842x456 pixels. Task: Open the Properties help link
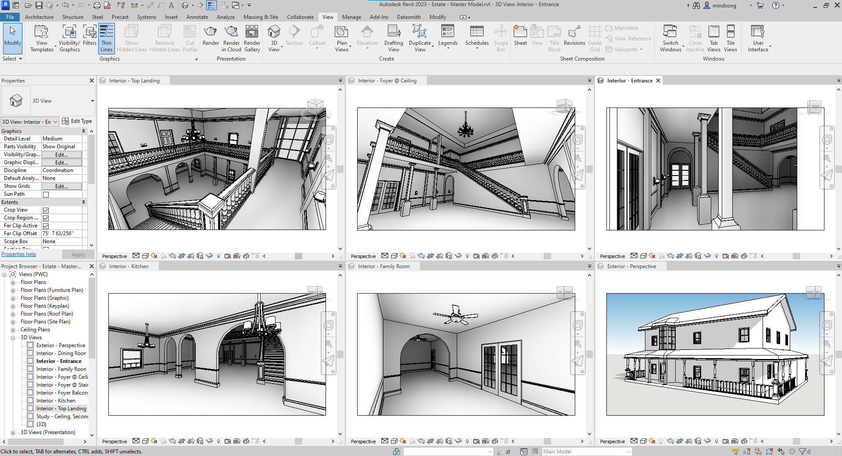click(18, 254)
